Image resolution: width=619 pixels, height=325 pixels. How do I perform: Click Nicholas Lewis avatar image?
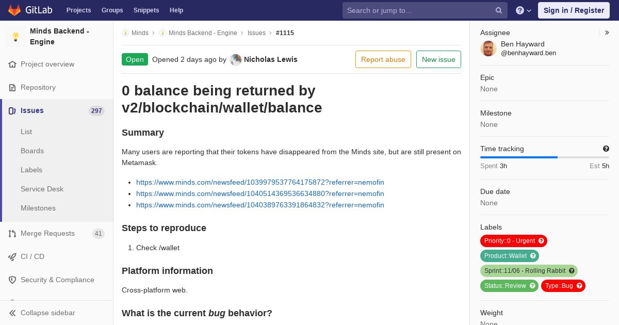(236, 59)
